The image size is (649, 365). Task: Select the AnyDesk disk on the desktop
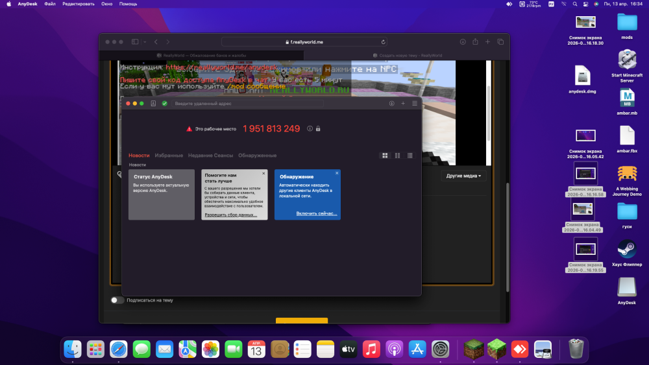pyautogui.click(x=627, y=291)
